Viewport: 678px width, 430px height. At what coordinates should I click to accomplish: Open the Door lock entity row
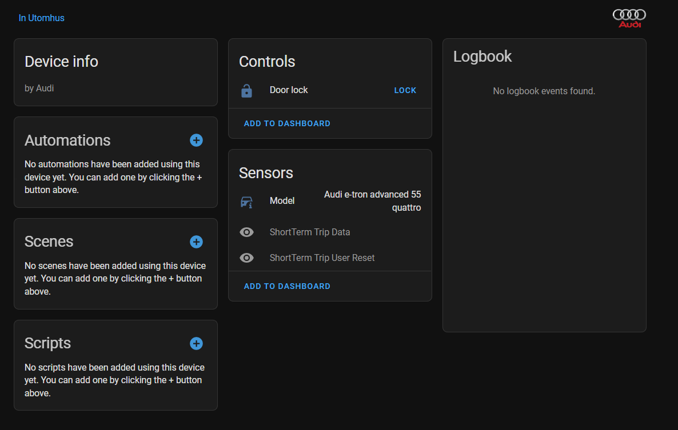coord(330,90)
